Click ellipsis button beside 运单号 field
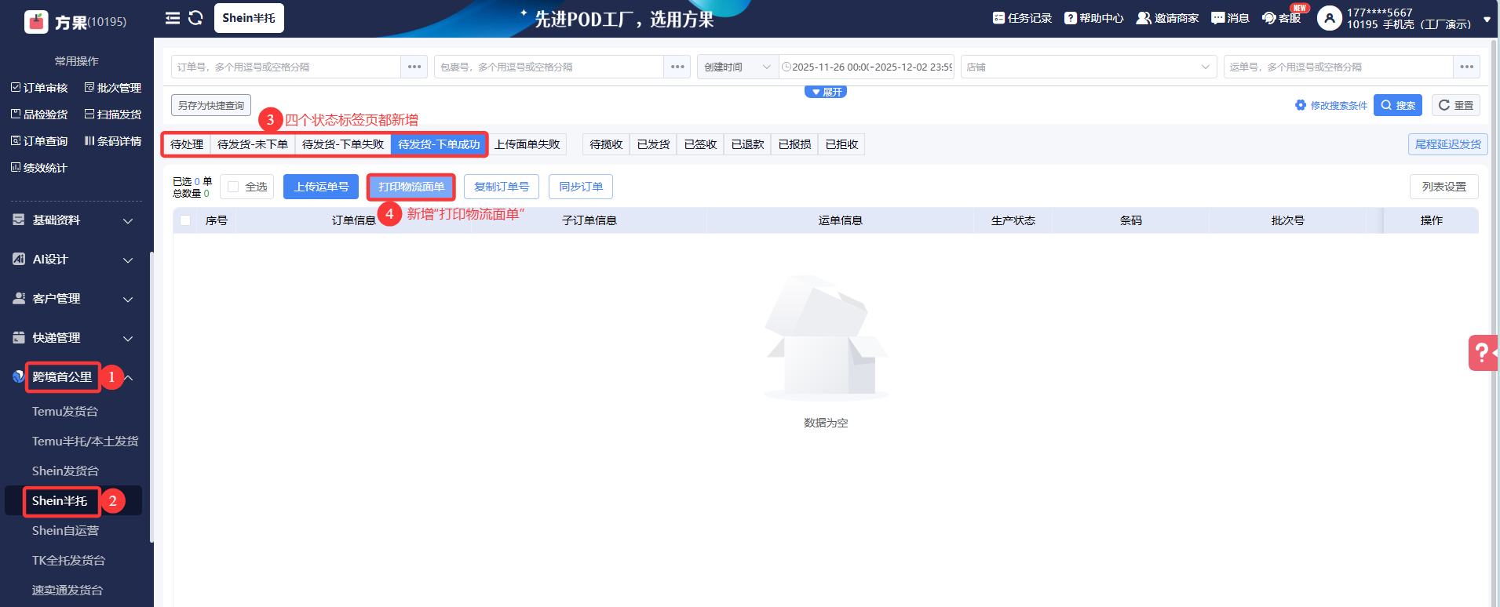The width and height of the screenshot is (1500, 607). pos(1467,67)
